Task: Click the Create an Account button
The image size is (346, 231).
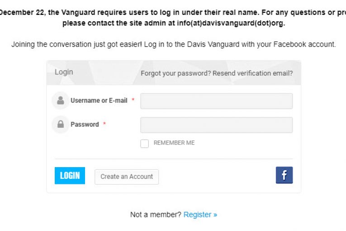Action: 127,177
